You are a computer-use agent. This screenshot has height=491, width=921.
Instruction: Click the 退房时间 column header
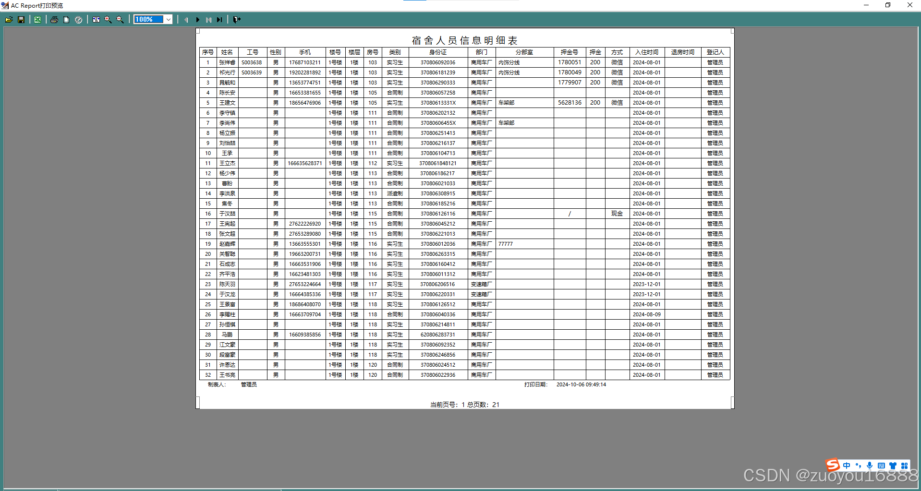point(683,52)
